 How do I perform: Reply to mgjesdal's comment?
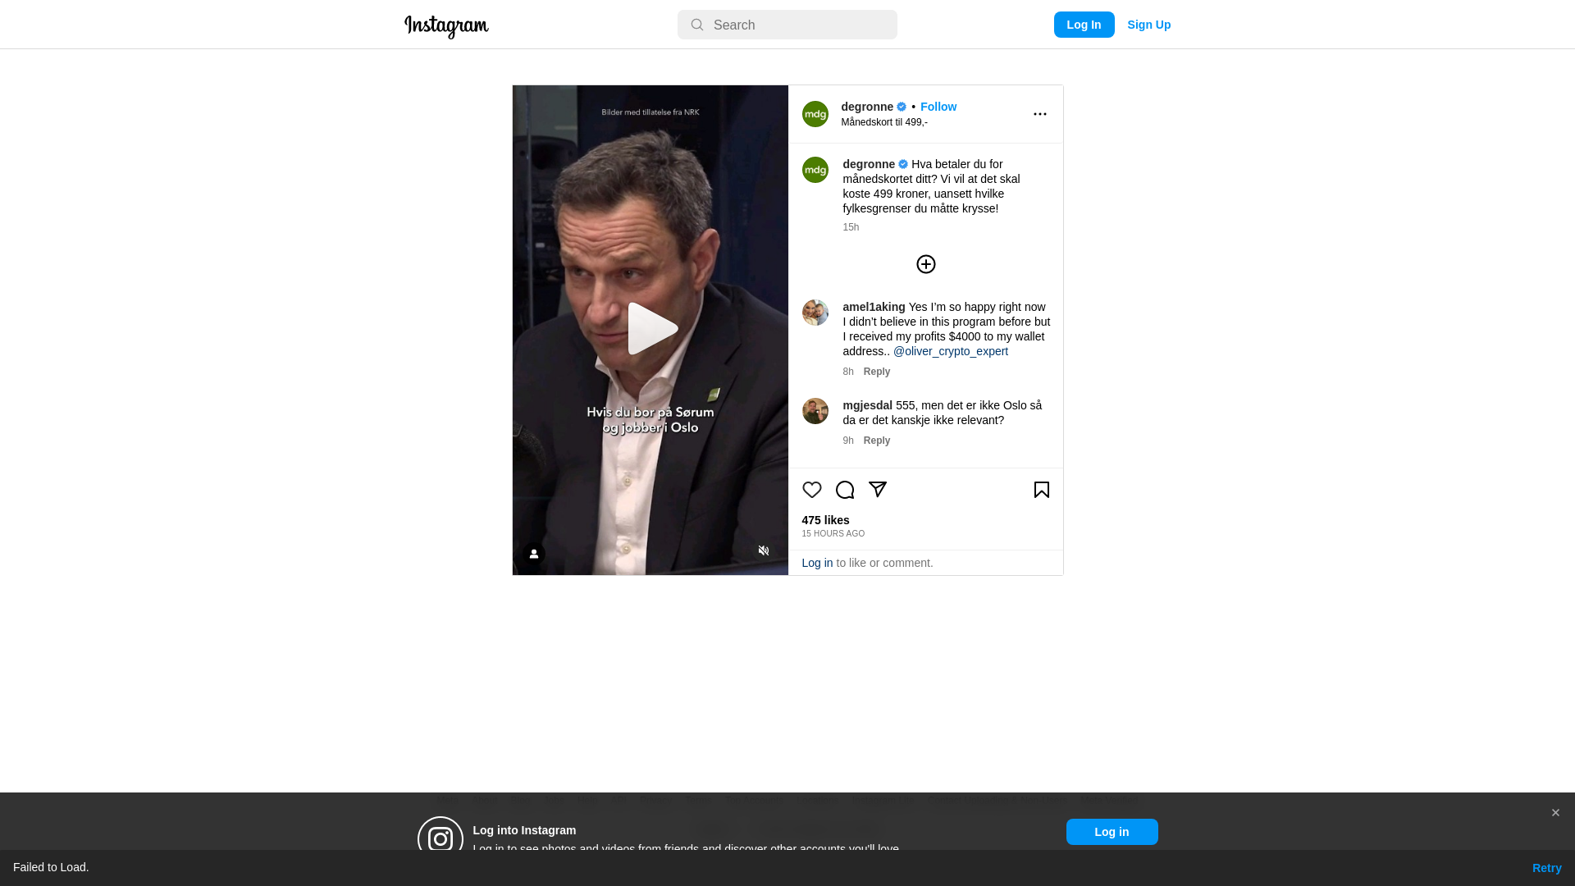pyautogui.click(x=876, y=441)
